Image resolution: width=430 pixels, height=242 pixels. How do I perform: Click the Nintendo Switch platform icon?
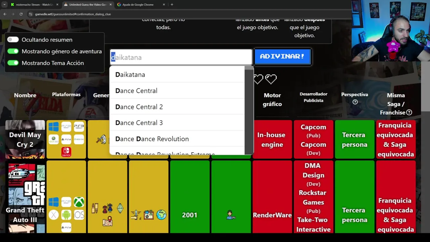66,152
